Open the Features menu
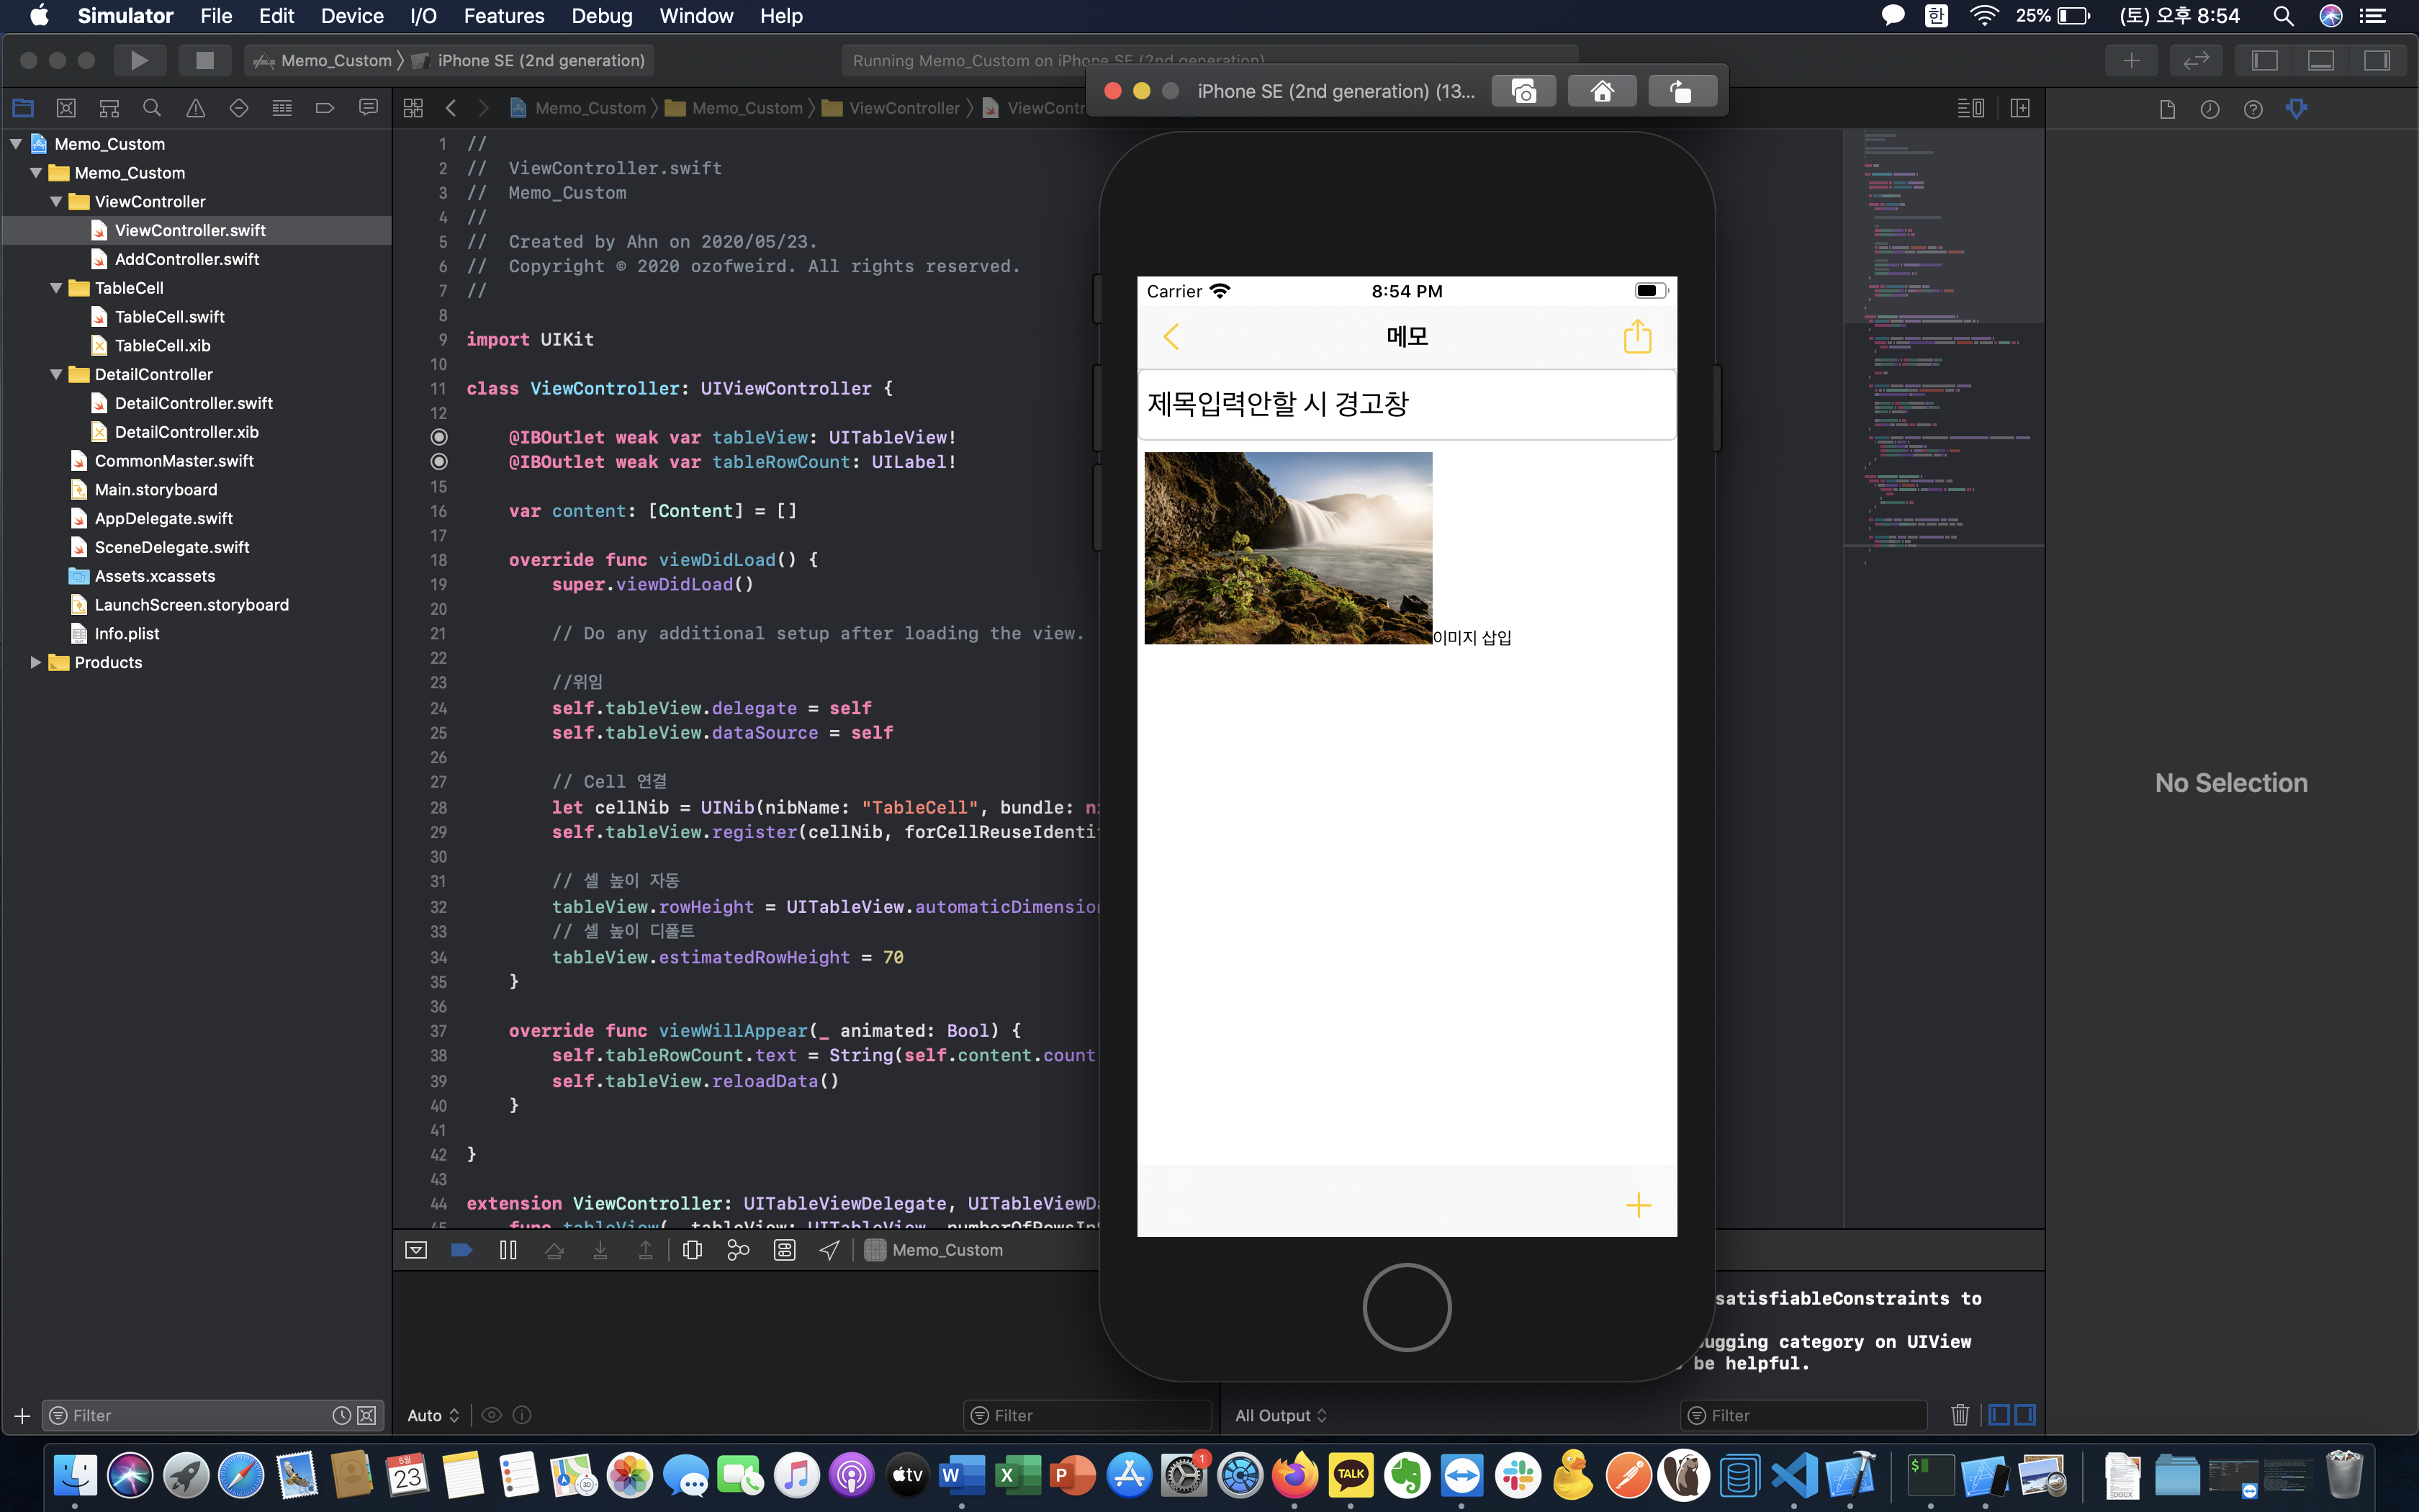Screen dimensions: 2419x1512 504,16
